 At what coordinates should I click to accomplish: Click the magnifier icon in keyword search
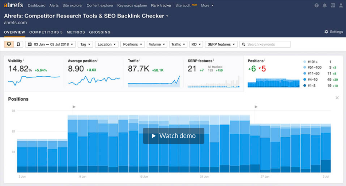point(244,44)
